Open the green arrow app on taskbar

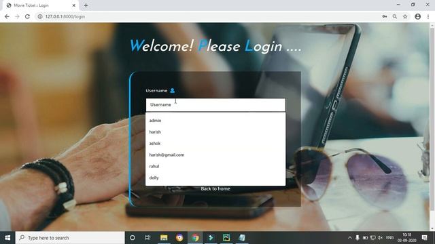click(211, 238)
